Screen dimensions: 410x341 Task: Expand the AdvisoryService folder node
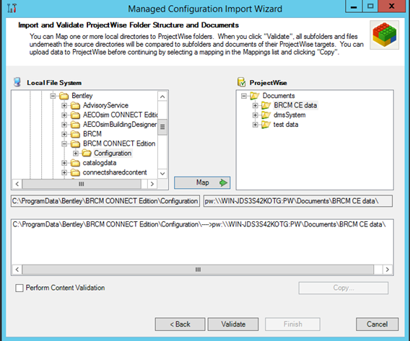tap(64, 105)
